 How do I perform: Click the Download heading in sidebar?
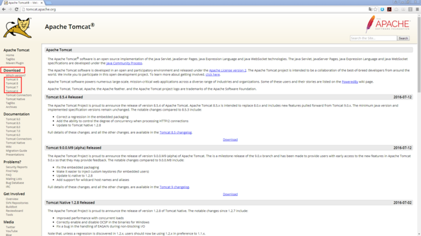coord(12,70)
